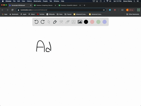
Task: Open the AirPlay display icon
Action: point(97,1)
